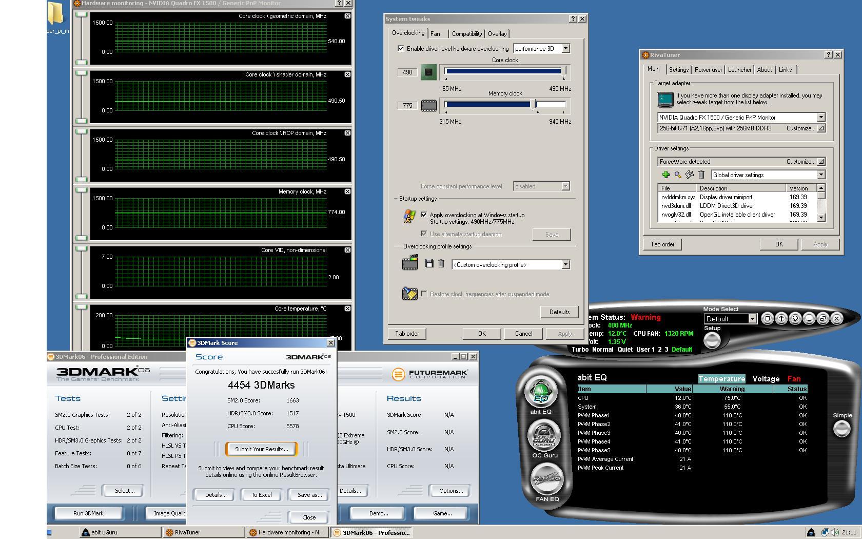
Task: Open the Custom overclocking profile dropdown
Action: [565, 264]
